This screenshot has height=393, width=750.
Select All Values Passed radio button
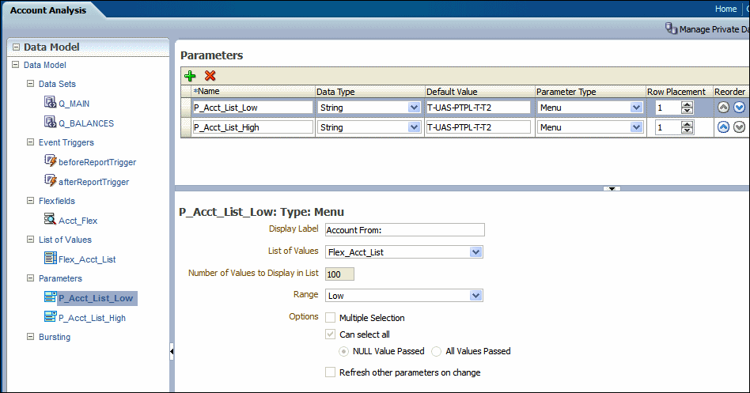(x=436, y=351)
